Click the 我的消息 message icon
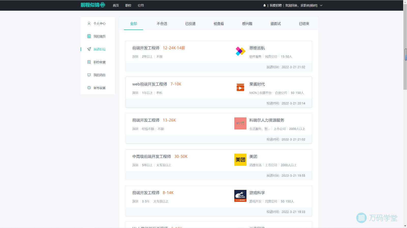 point(89,75)
